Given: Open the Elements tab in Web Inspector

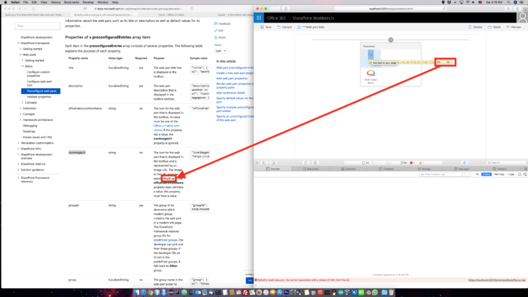Looking at the screenshot, I should (348, 168).
